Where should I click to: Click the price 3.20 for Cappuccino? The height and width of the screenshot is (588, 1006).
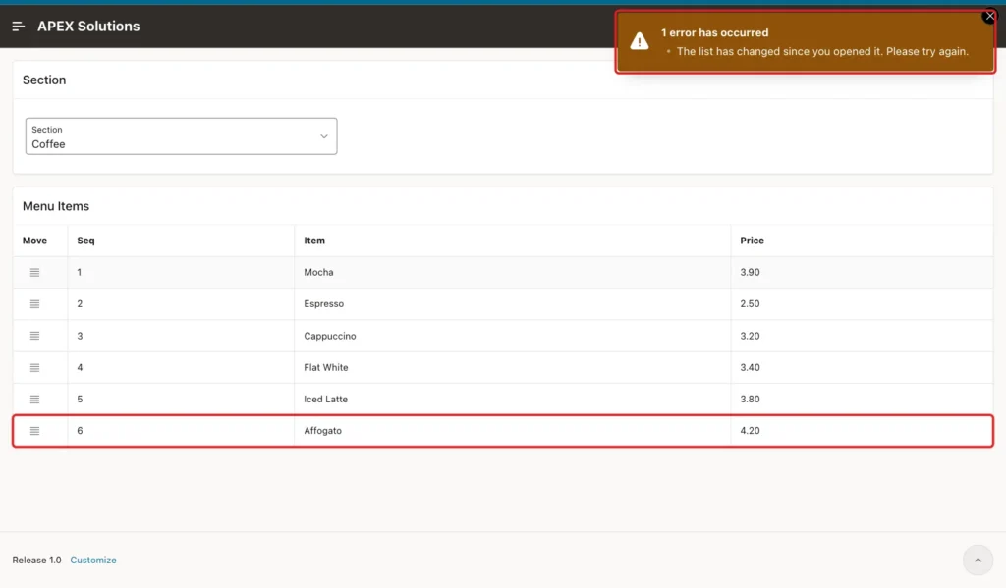click(x=750, y=336)
